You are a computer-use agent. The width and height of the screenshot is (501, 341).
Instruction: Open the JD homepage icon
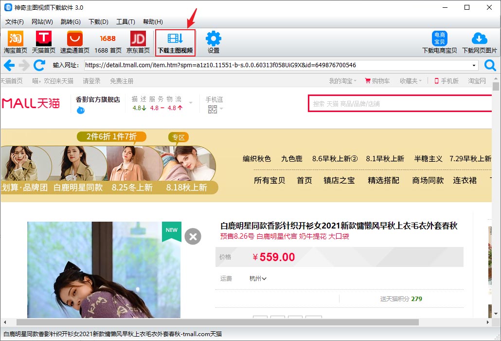(138, 42)
